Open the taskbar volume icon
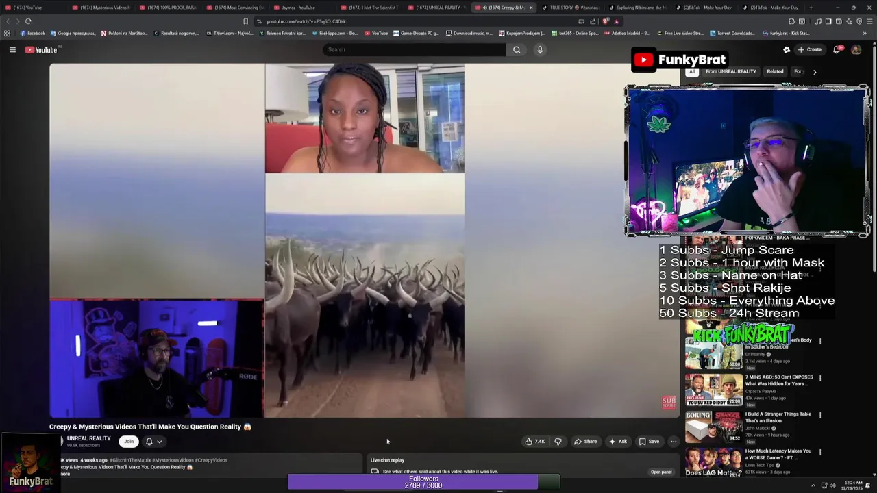Image resolution: width=877 pixels, height=493 pixels. [832, 485]
